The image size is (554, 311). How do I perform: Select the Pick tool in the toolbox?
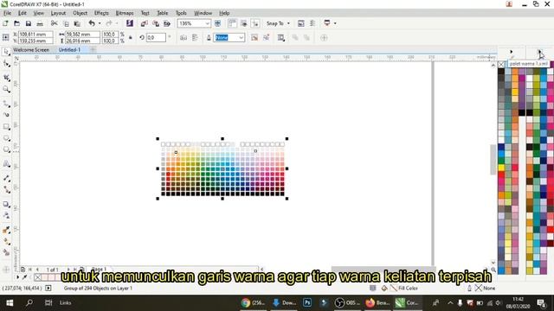[x=6, y=52]
